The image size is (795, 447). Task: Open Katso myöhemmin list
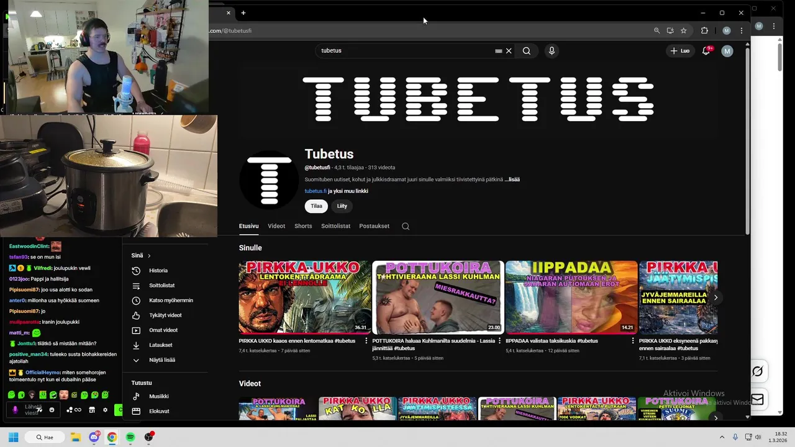[x=171, y=300]
